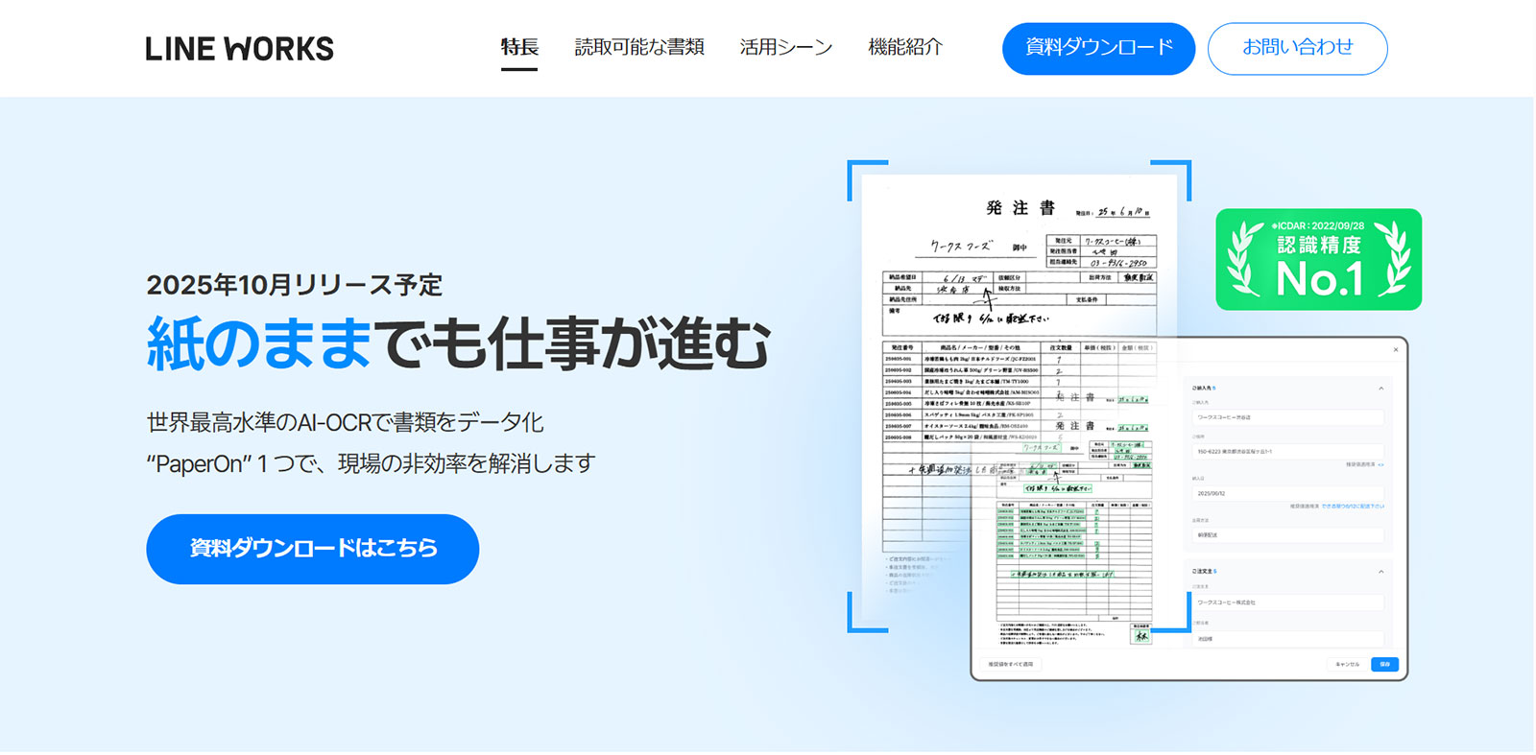This screenshot has width=1536, height=755.
Task: Click the delivery date field 2025/06/12
Action: (x=1286, y=493)
